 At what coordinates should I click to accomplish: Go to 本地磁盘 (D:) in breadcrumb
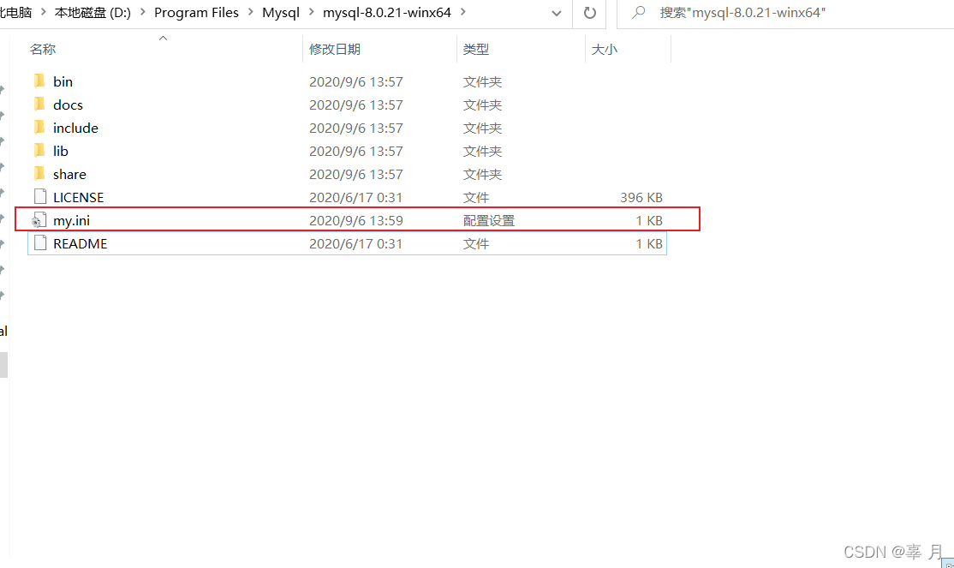[92, 13]
